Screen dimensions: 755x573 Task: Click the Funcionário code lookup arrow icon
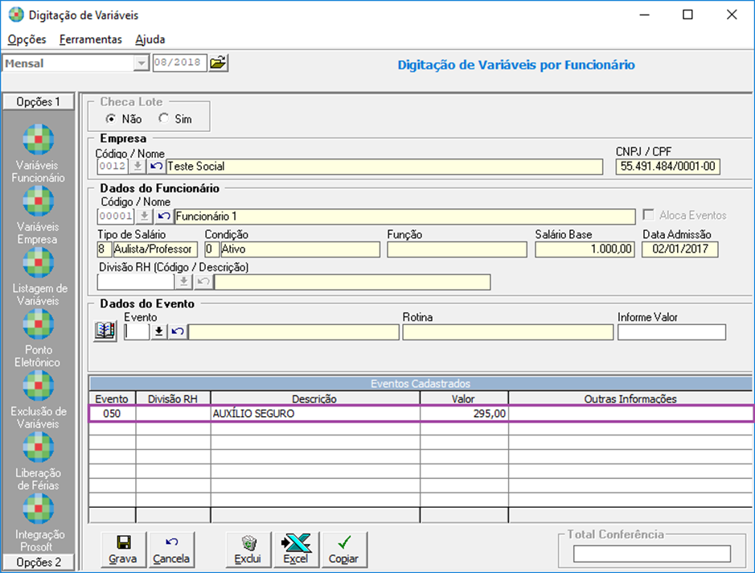(x=144, y=216)
